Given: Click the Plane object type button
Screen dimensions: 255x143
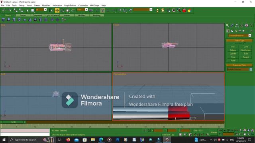Looking at the screenshot, I should click(233, 61).
